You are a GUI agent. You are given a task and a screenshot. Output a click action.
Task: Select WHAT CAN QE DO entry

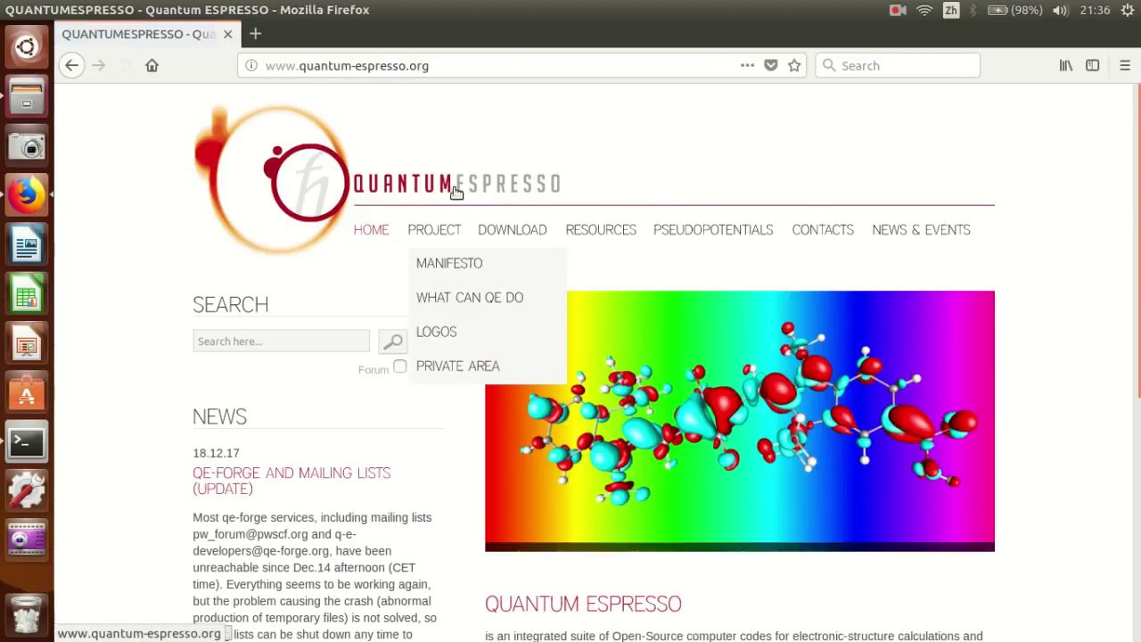point(470,298)
